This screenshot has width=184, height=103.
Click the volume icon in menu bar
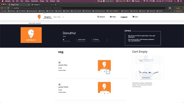pos(147,1)
